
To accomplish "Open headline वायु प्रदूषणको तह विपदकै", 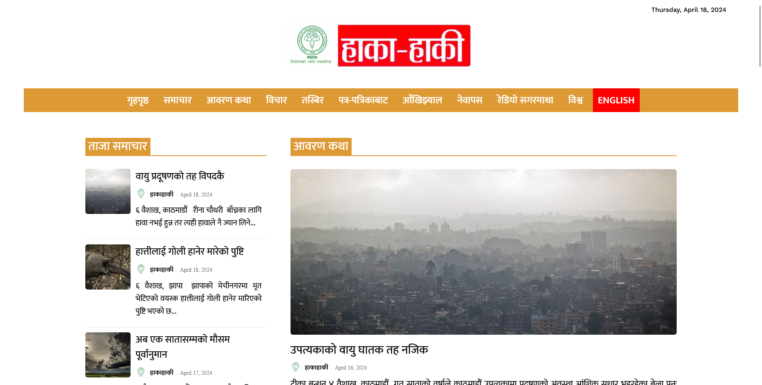I will (x=180, y=176).
